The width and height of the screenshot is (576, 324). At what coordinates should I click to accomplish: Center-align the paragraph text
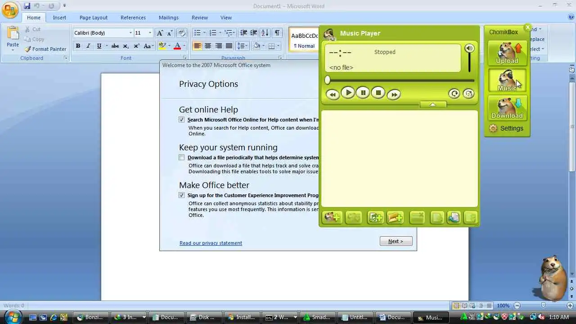[208, 46]
